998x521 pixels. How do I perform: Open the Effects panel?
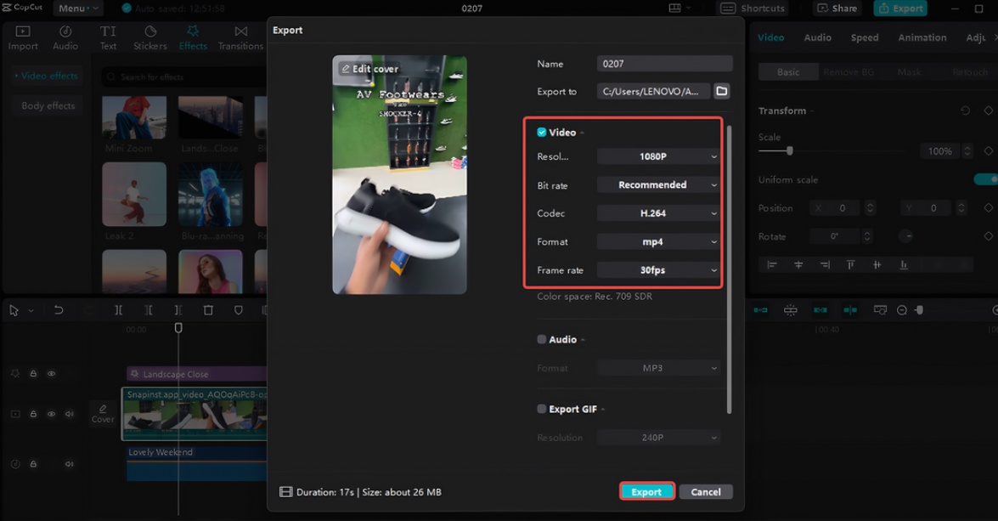tap(193, 38)
